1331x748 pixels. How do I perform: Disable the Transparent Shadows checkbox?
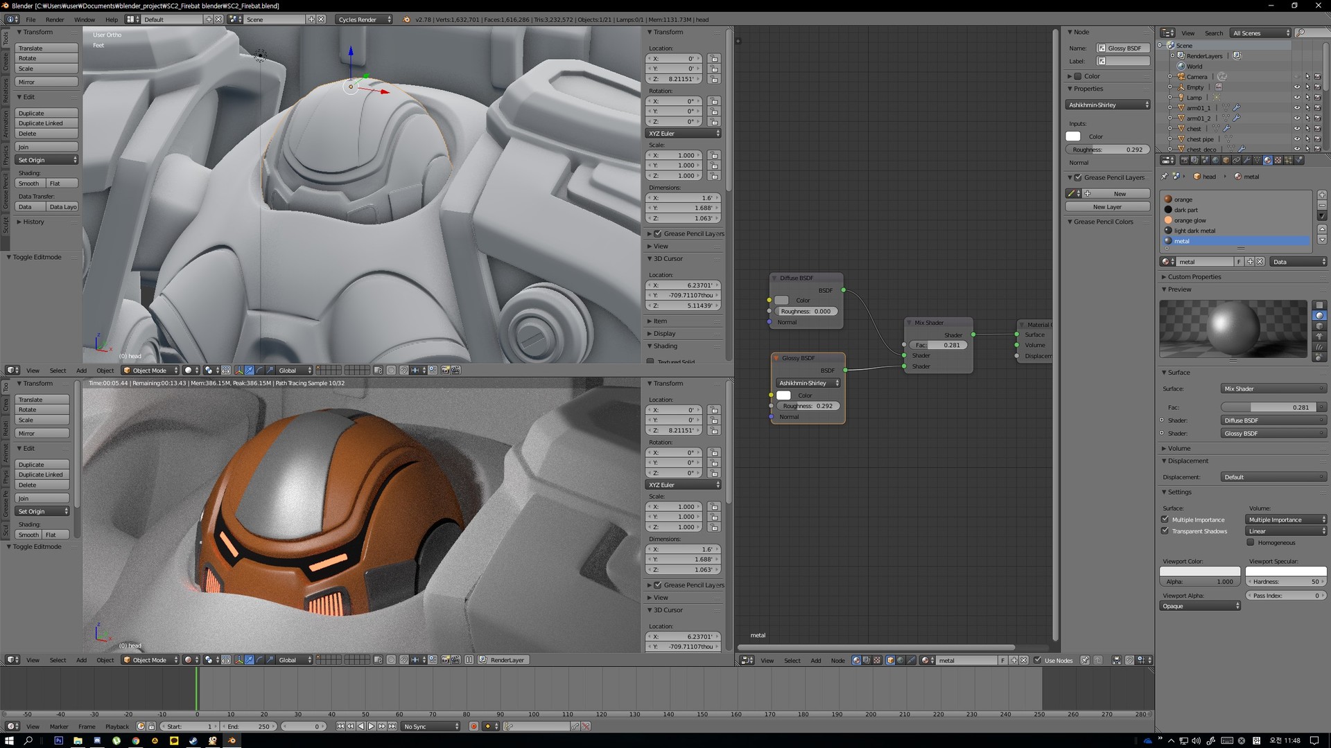point(1165,531)
